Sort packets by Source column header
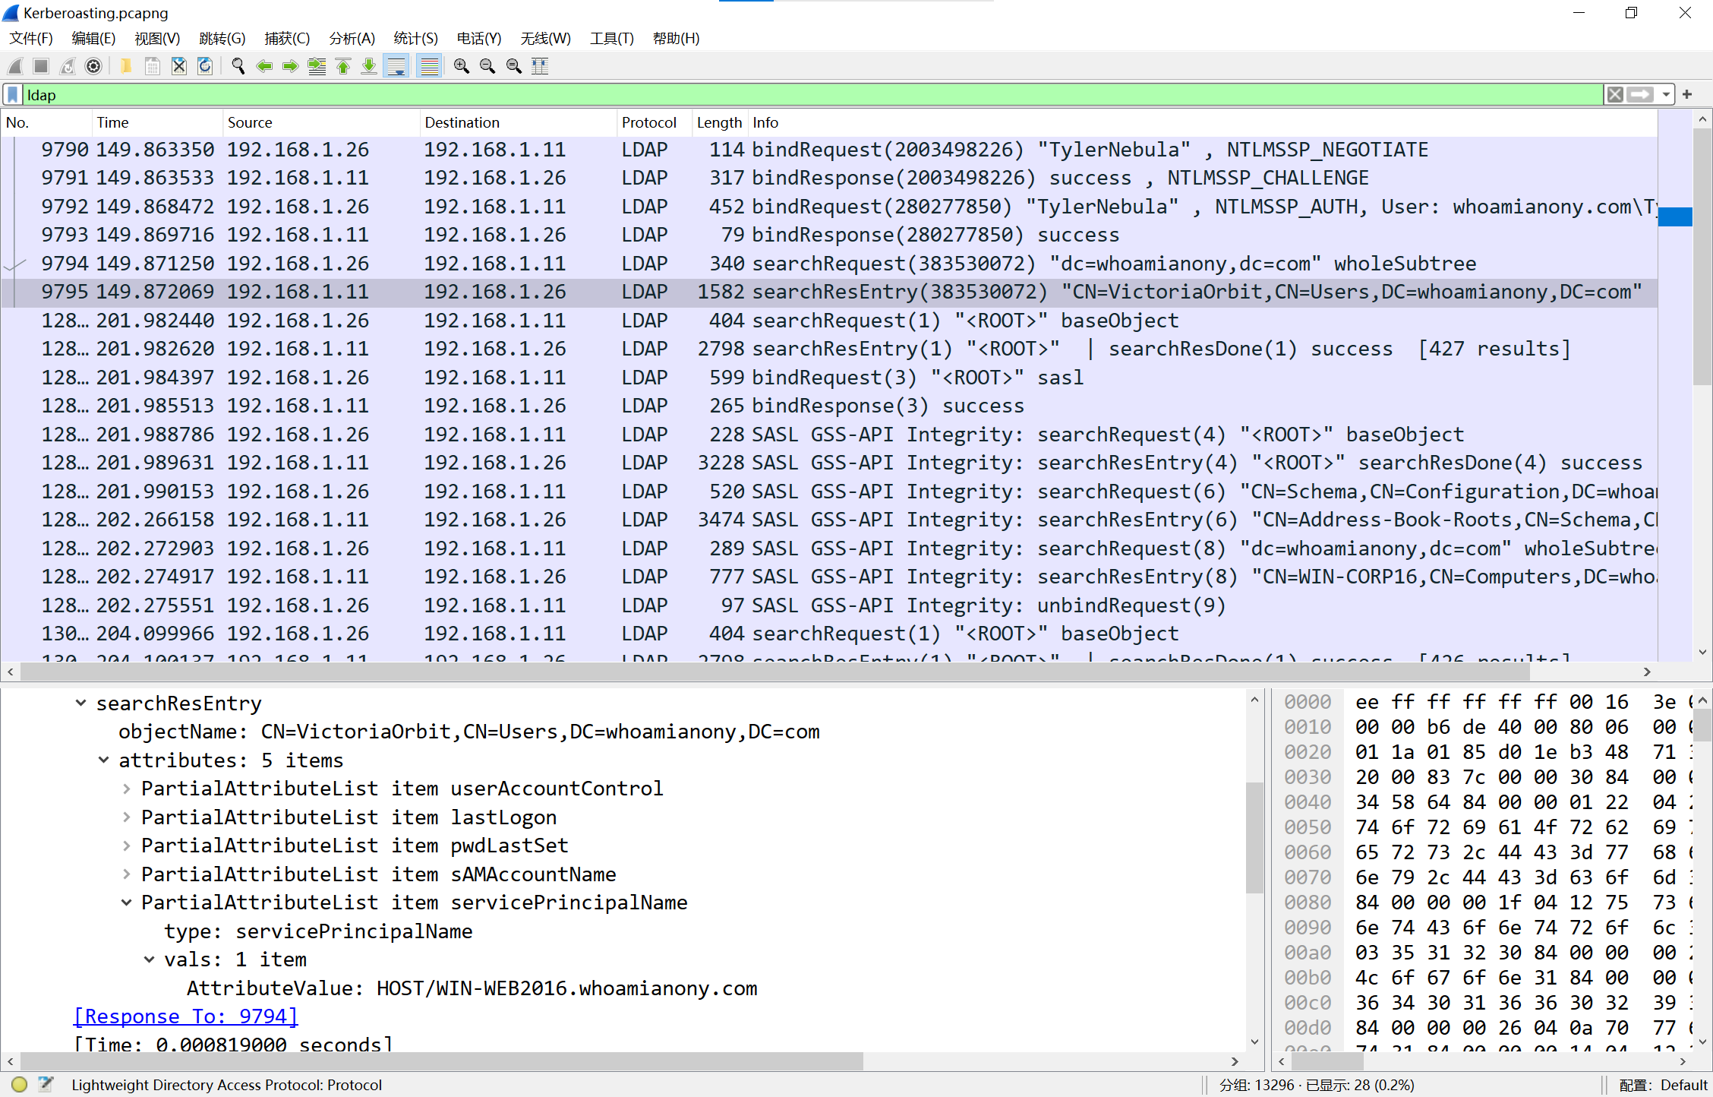 321,122
